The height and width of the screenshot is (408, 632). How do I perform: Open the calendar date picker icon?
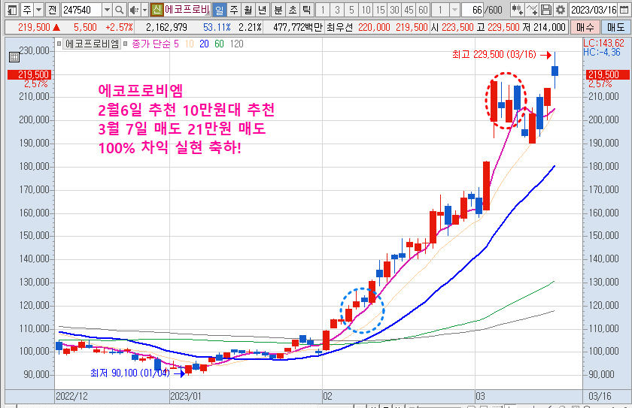click(x=624, y=10)
